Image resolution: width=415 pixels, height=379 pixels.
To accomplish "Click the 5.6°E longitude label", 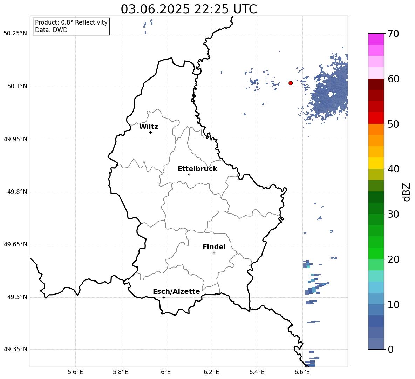I will [x=75, y=372].
